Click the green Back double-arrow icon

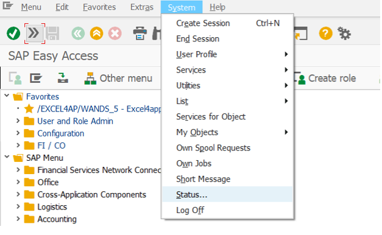(78, 33)
